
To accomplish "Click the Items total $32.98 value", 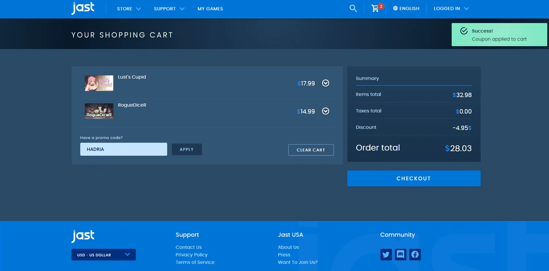I will coord(462,95).
